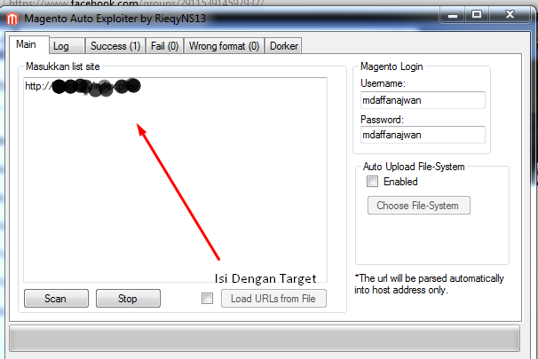Select the Fail (0) tab
This screenshot has height=359, width=538.
click(x=165, y=46)
